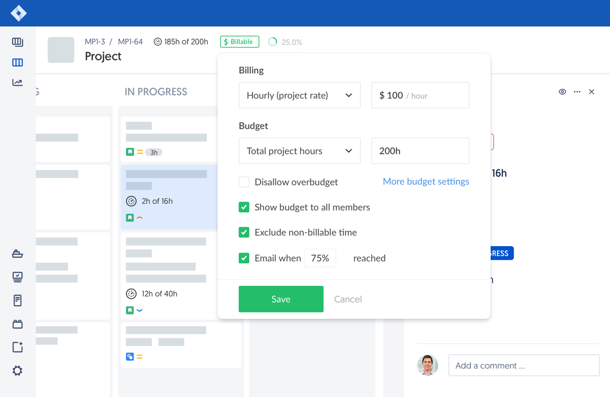Click the 12h of 40h time text

pos(160,294)
